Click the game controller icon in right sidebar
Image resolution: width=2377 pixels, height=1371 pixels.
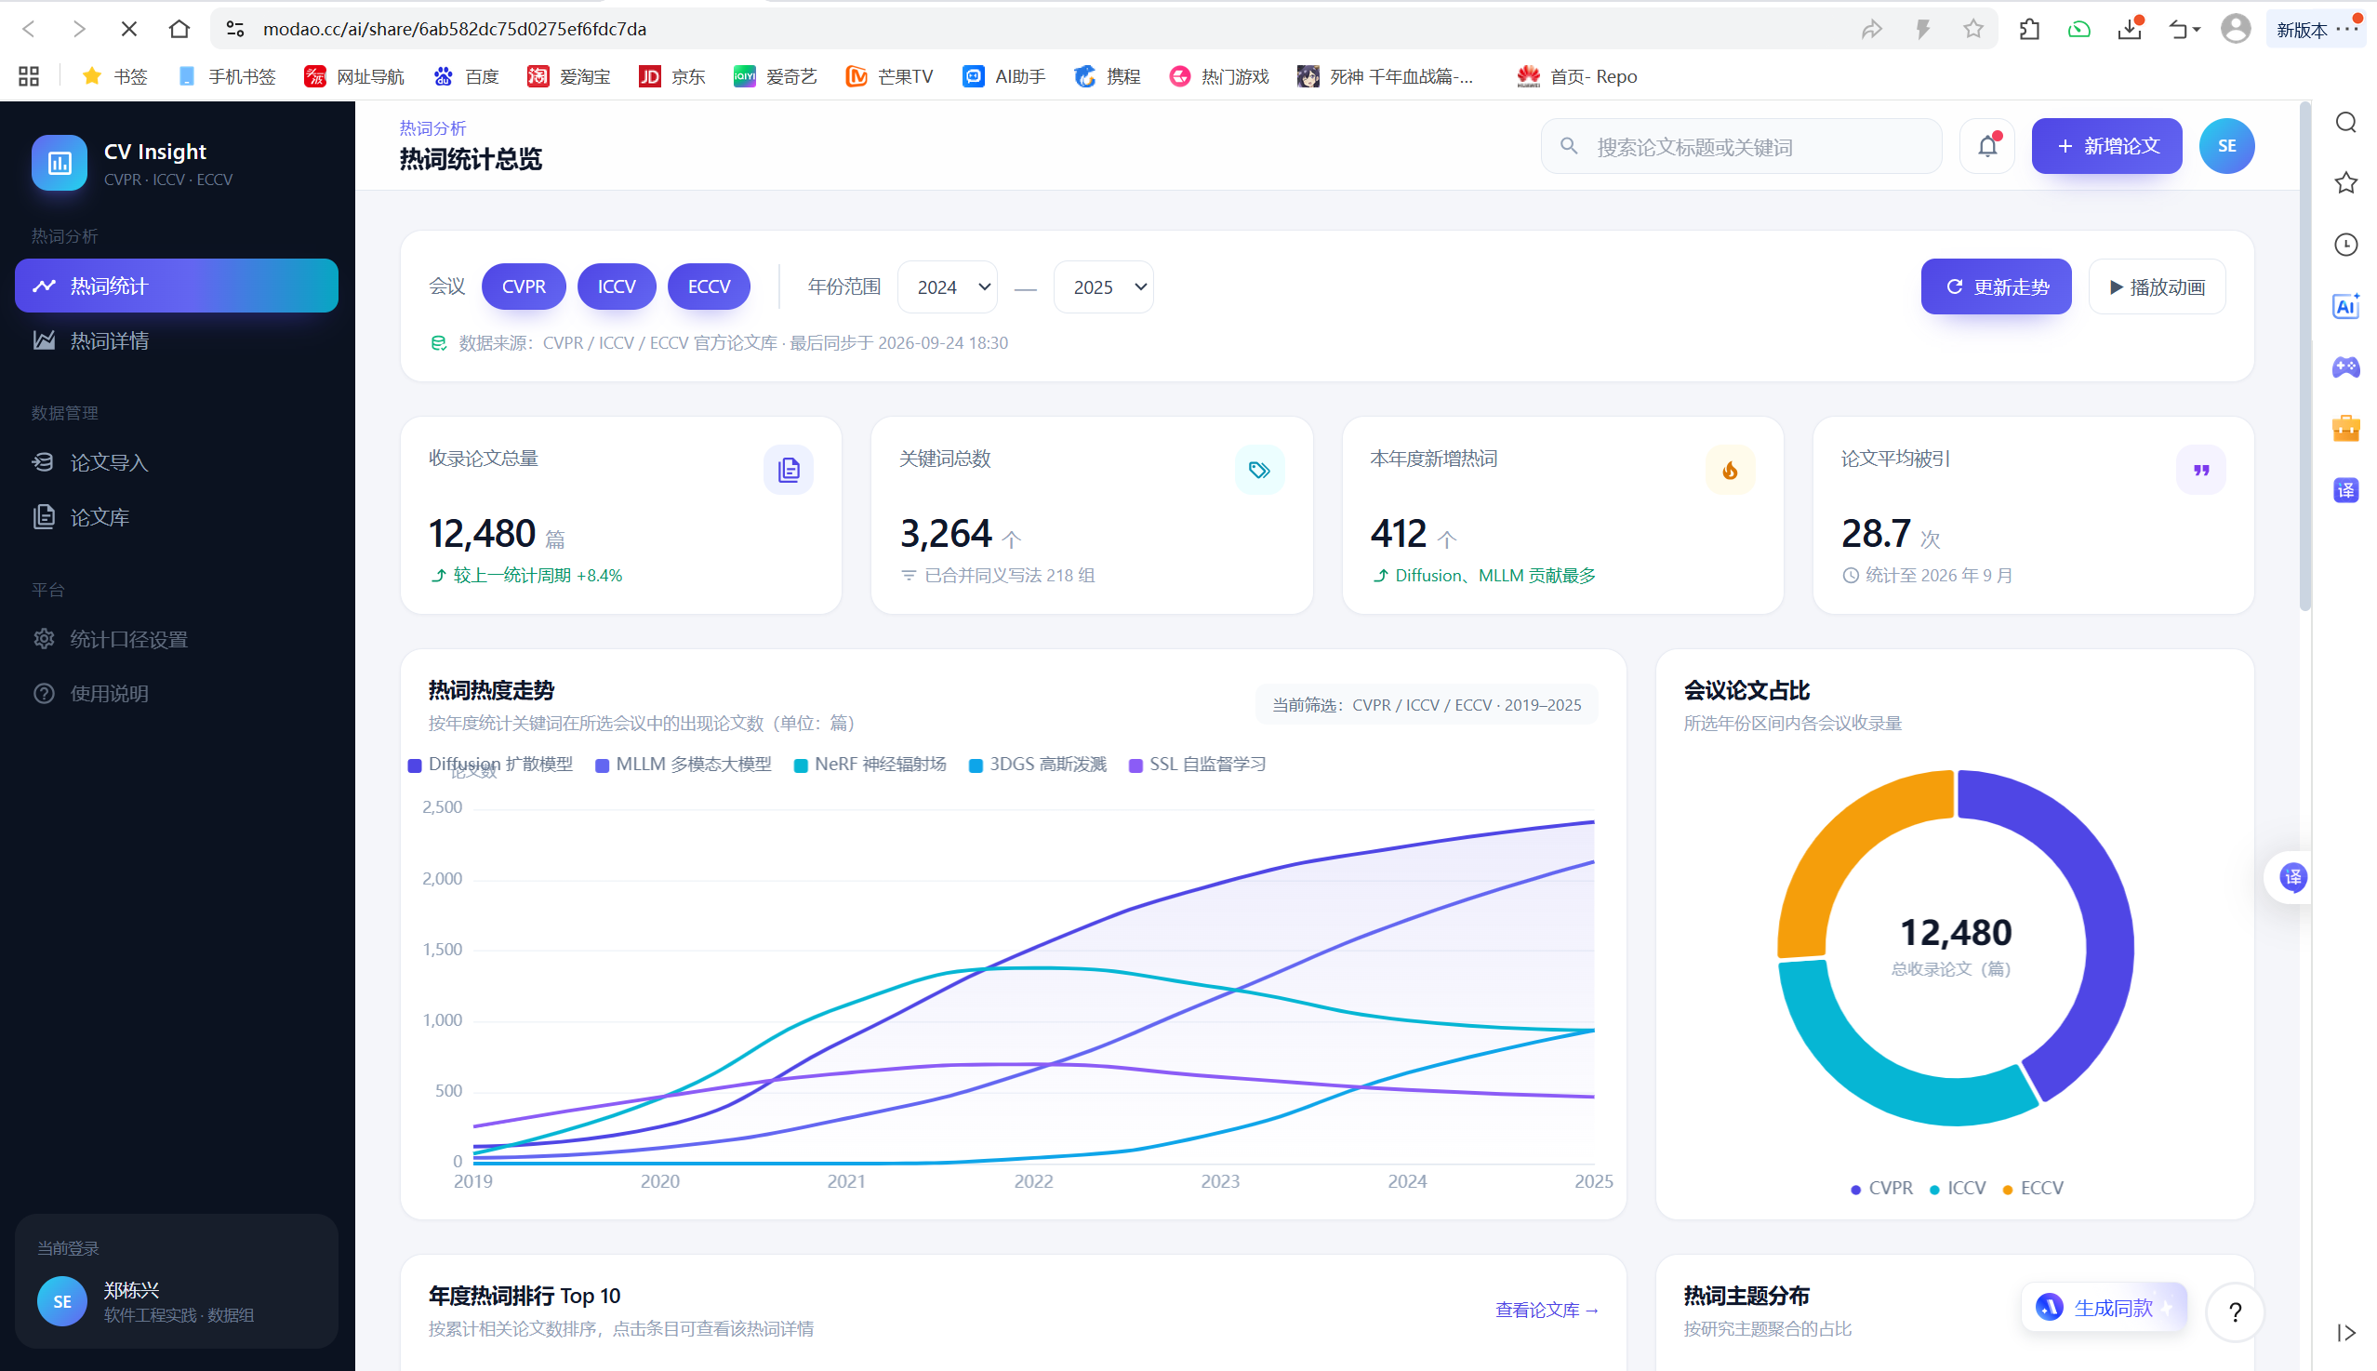click(x=2346, y=367)
